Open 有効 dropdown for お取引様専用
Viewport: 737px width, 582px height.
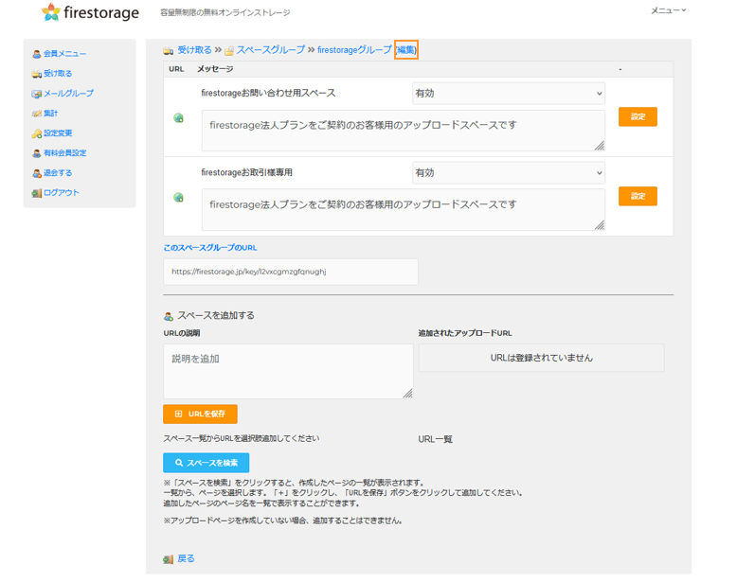click(x=509, y=173)
